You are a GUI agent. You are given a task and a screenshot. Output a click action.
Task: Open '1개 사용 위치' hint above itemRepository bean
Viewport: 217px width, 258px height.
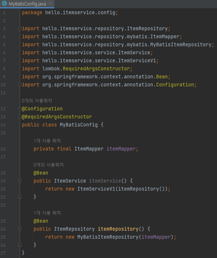pos(47,213)
